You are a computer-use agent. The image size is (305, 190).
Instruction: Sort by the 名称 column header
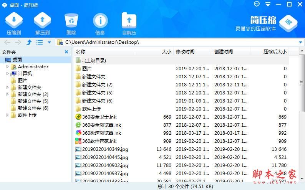[104, 52]
